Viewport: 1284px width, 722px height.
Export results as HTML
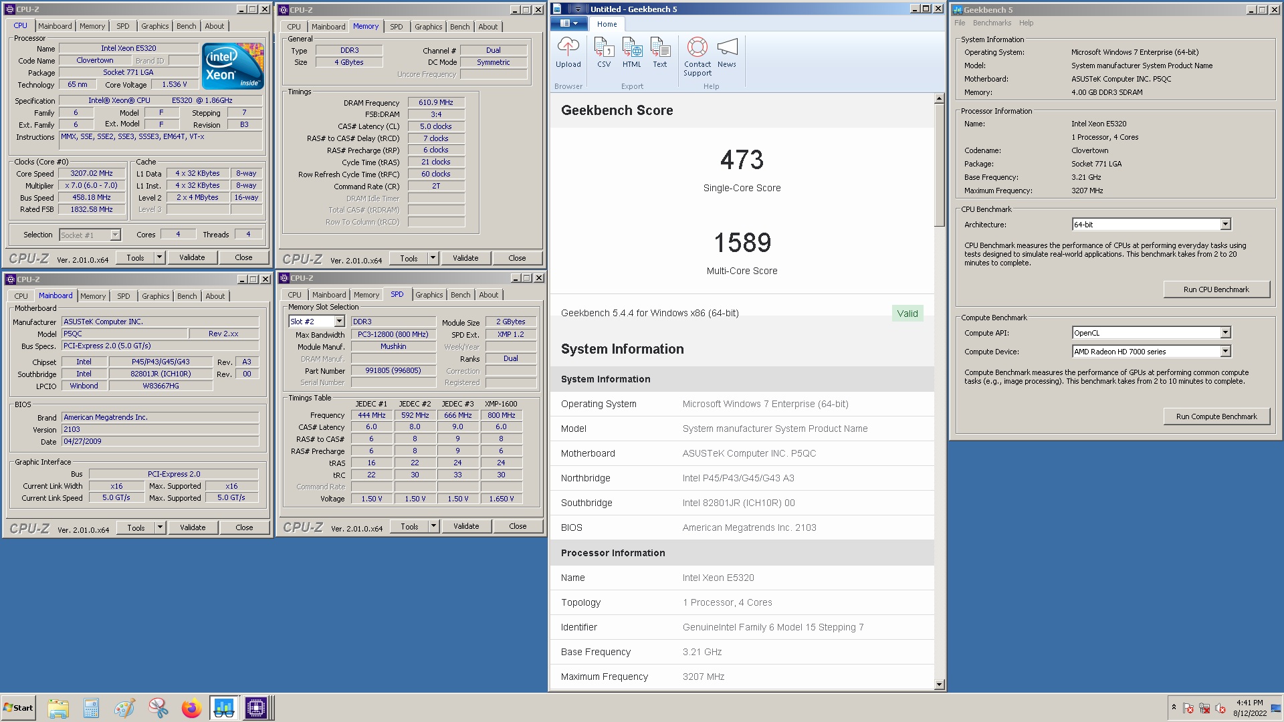tap(632, 53)
